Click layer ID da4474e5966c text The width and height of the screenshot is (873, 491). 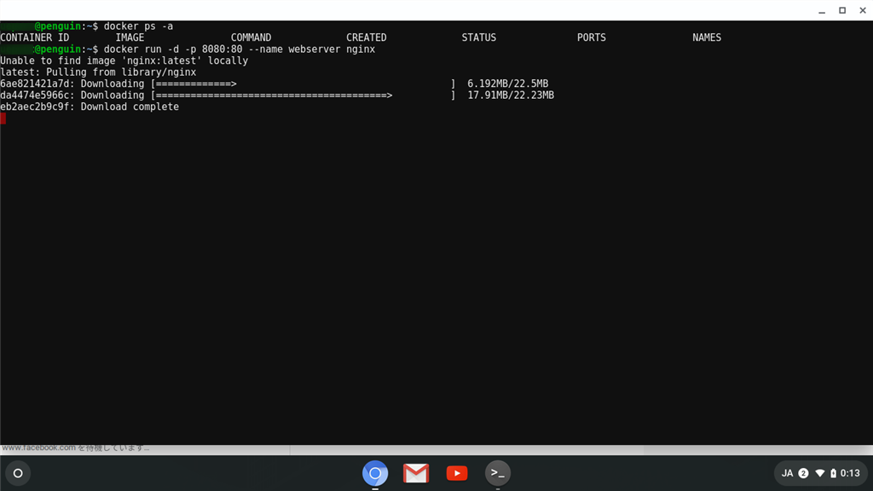(x=34, y=95)
